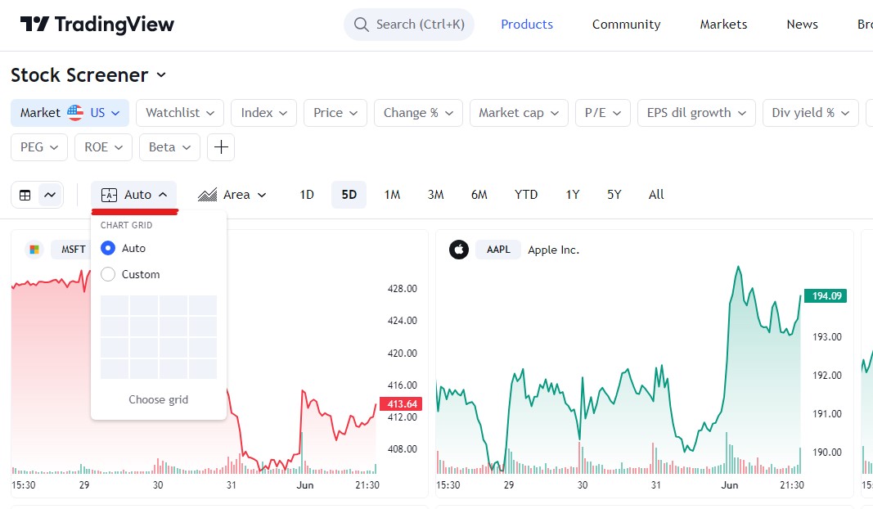Image resolution: width=873 pixels, height=509 pixels.
Task: Go to the Community menu item
Action: click(x=626, y=25)
